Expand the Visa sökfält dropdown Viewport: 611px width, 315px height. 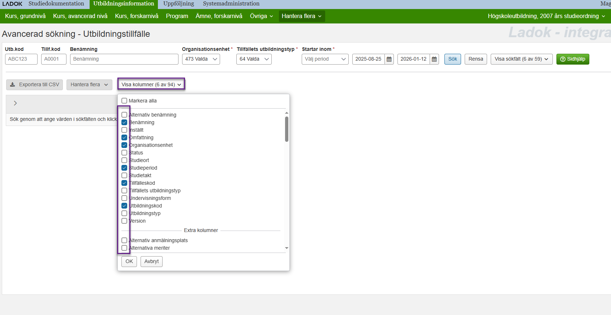[521, 59]
